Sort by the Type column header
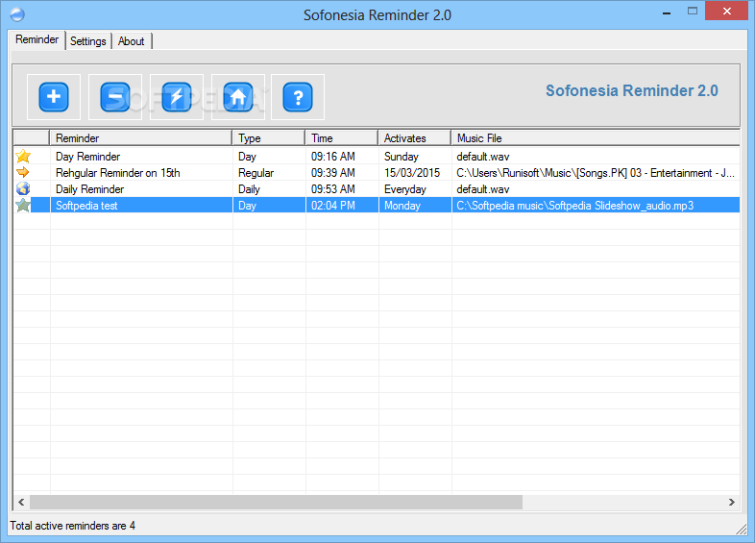The height and width of the screenshot is (543, 755). 269,138
